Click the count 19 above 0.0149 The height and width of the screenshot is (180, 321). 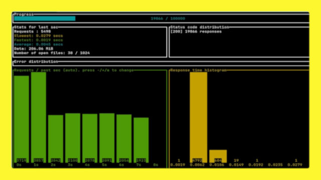236,160
